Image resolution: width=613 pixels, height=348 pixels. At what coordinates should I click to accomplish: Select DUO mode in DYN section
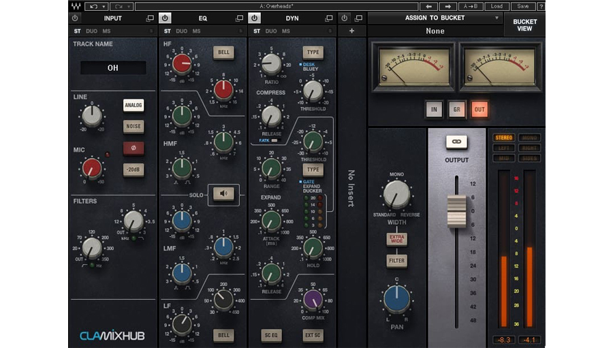(271, 31)
